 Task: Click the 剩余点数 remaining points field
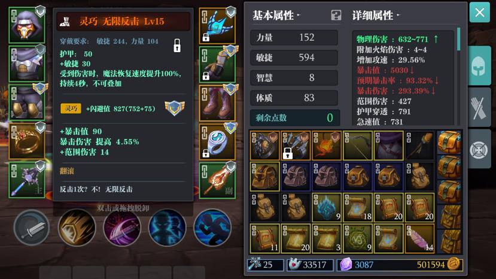295,118
